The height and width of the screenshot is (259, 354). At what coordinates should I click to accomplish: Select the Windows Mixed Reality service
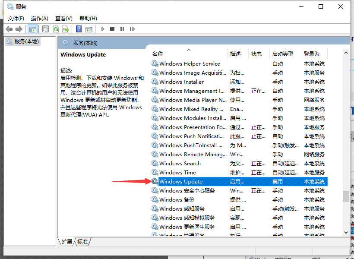point(239,109)
